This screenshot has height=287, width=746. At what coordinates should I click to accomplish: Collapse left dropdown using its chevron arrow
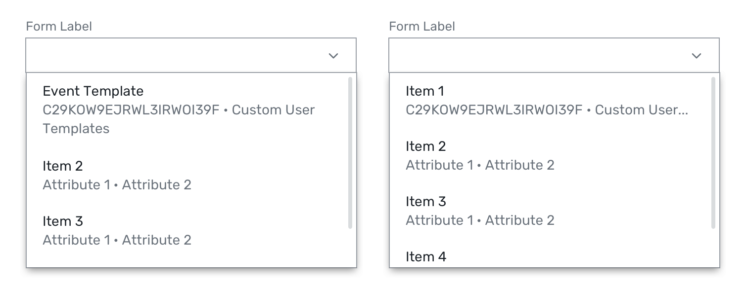pyautogui.click(x=333, y=56)
